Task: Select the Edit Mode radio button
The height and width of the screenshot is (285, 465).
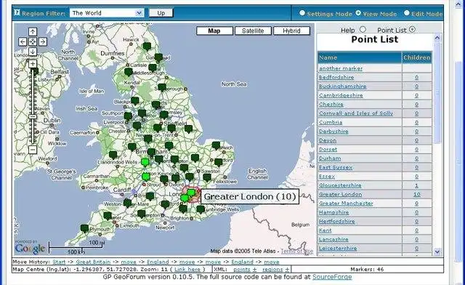Action: coord(407,13)
